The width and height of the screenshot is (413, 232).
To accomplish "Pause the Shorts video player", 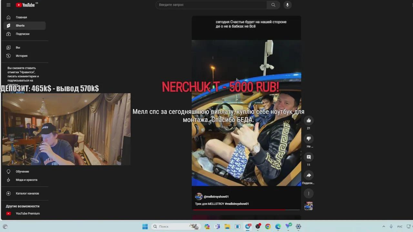I will pos(247,113).
